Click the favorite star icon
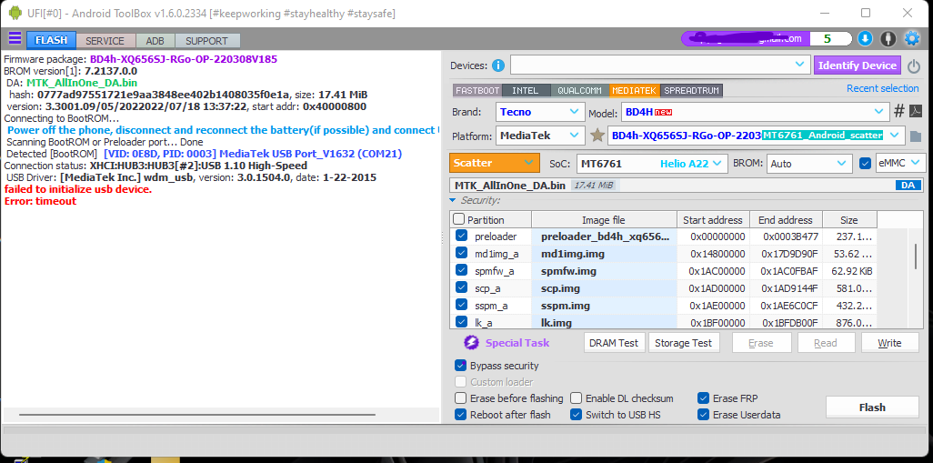Viewport: 933px width, 463px height. coord(597,136)
